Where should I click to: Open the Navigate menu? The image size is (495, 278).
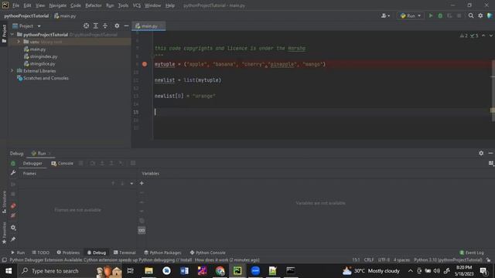pyautogui.click(x=57, y=5)
